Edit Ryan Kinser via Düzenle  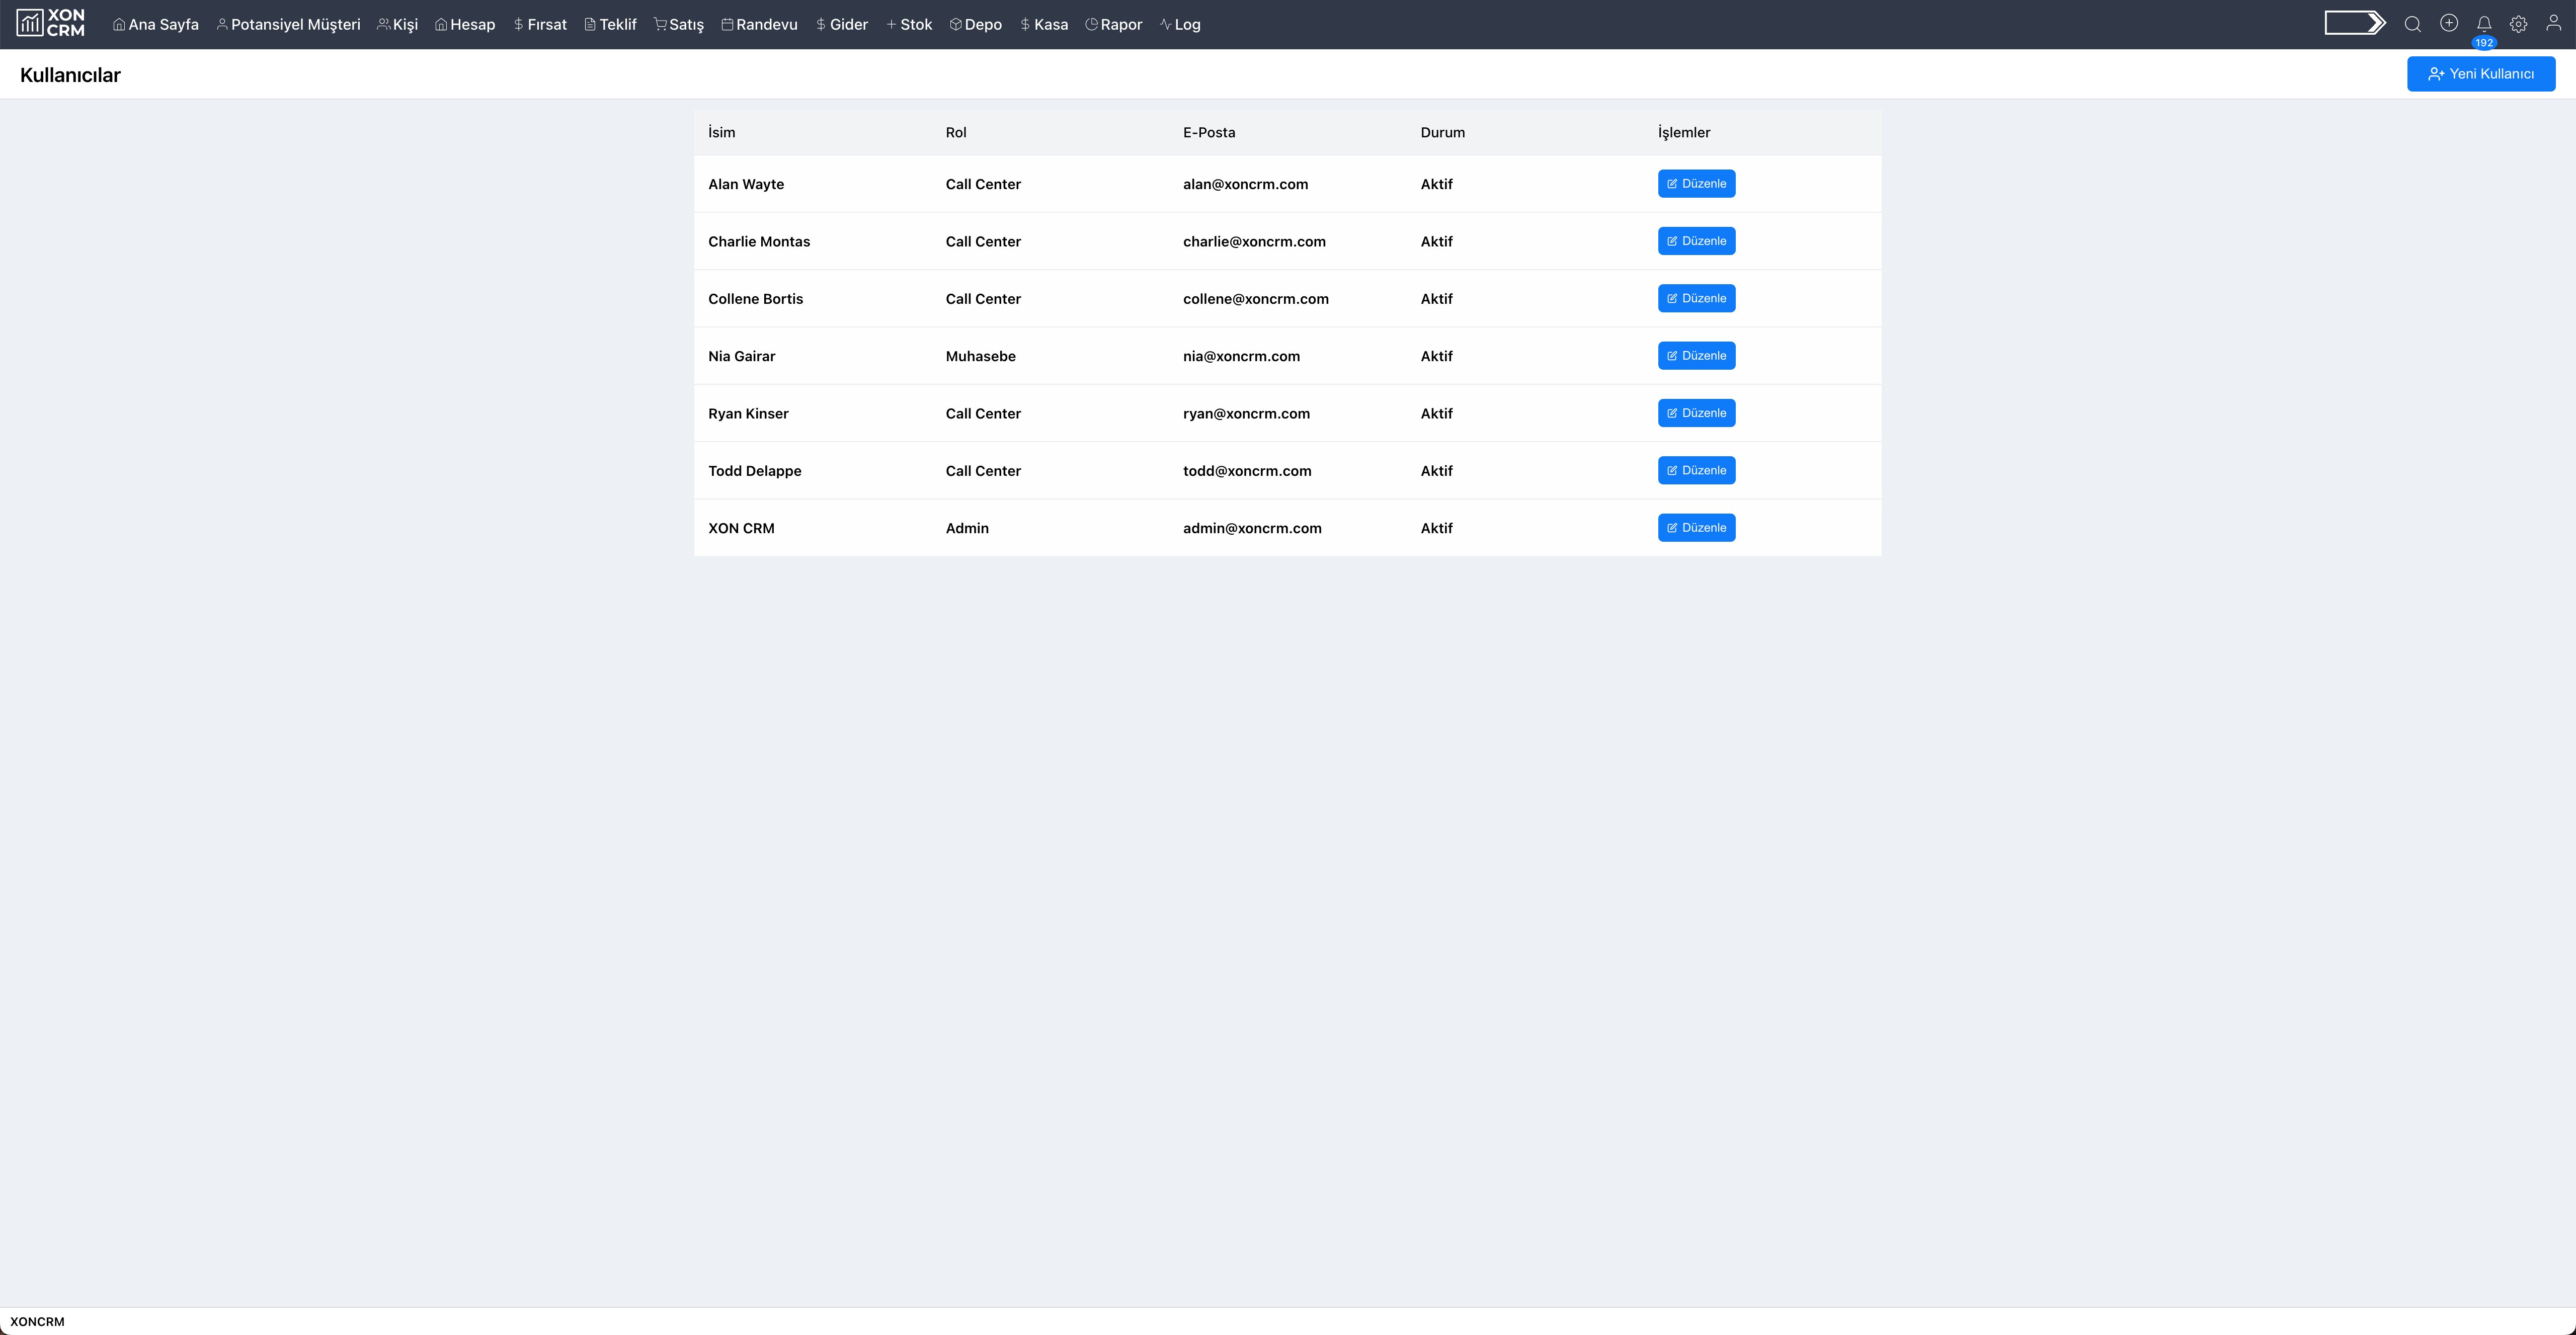click(x=1696, y=413)
